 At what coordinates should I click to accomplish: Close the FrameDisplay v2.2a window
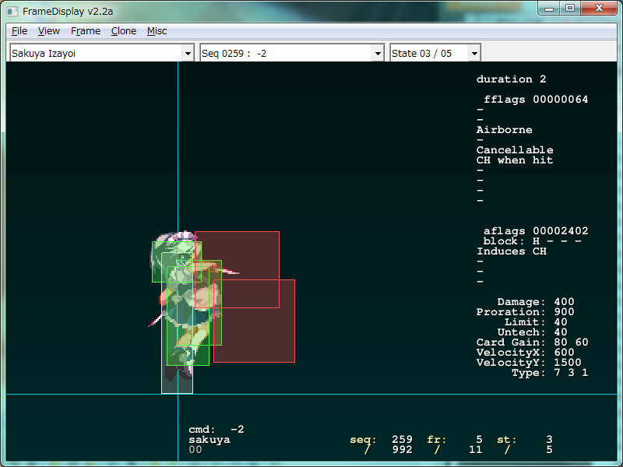click(599, 9)
